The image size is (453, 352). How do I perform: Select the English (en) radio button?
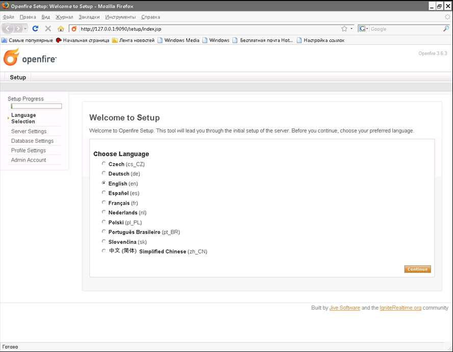[104, 183]
